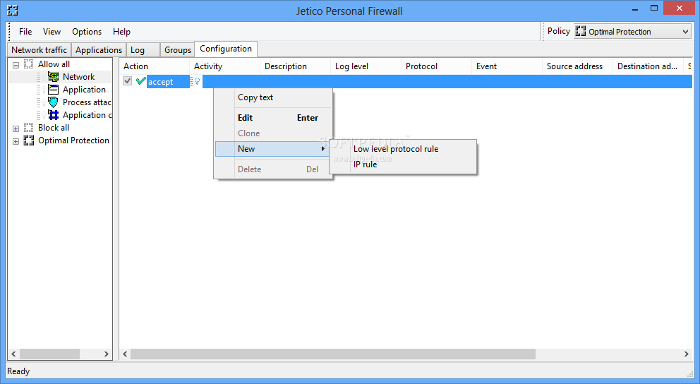Click the Block all policy icon
The image size is (700, 384).
[x=28, y=128]
